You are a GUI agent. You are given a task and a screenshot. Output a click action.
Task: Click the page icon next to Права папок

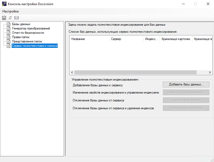click(x=9, y=37)
